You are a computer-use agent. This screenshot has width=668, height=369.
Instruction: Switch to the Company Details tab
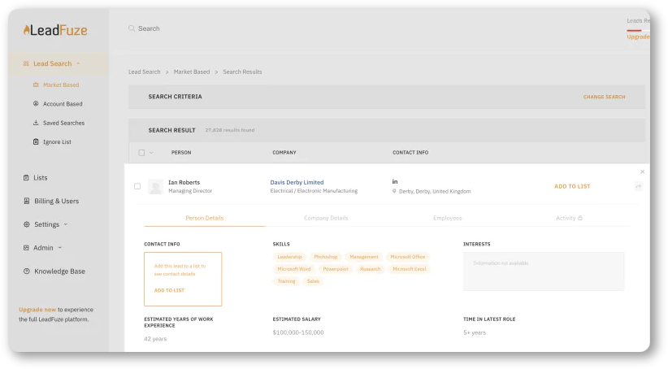tap(326, 218)
